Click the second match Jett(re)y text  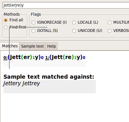point(68,57)
